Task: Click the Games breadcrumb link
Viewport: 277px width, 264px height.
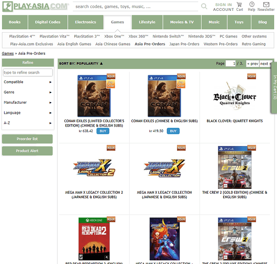Action: [x=8, y=53]
